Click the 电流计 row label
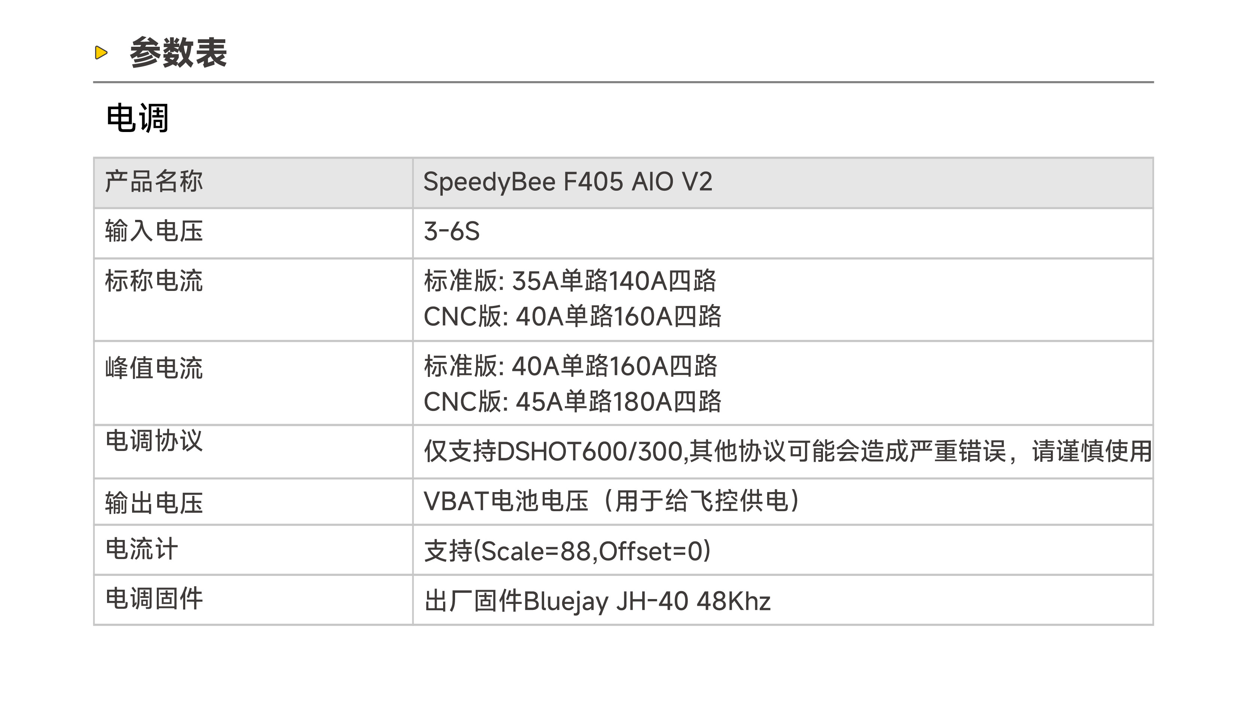Viewport: 1238px width, 706px height. [x=142, y=549]
